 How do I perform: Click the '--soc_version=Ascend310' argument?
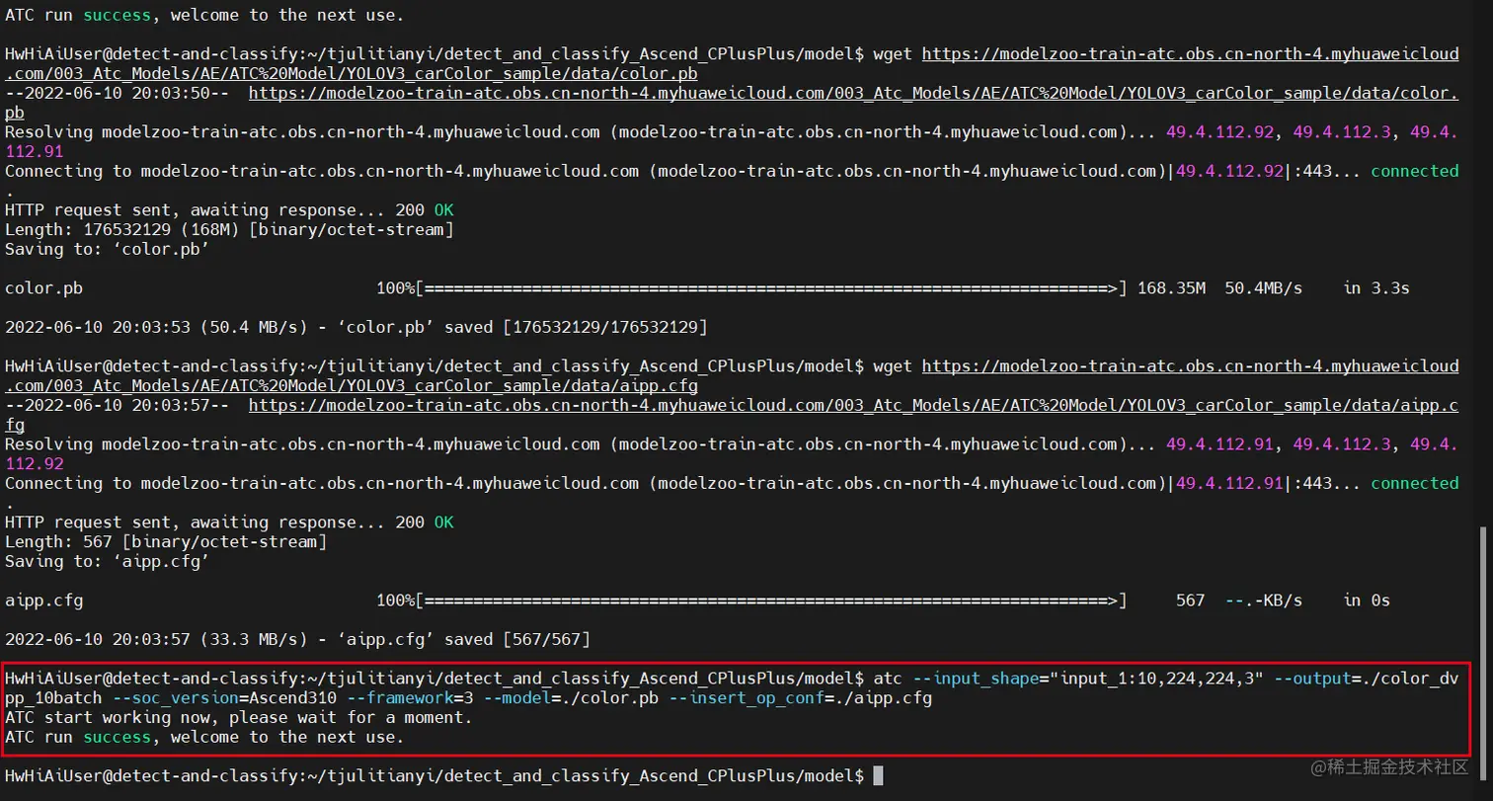(224, 698)
